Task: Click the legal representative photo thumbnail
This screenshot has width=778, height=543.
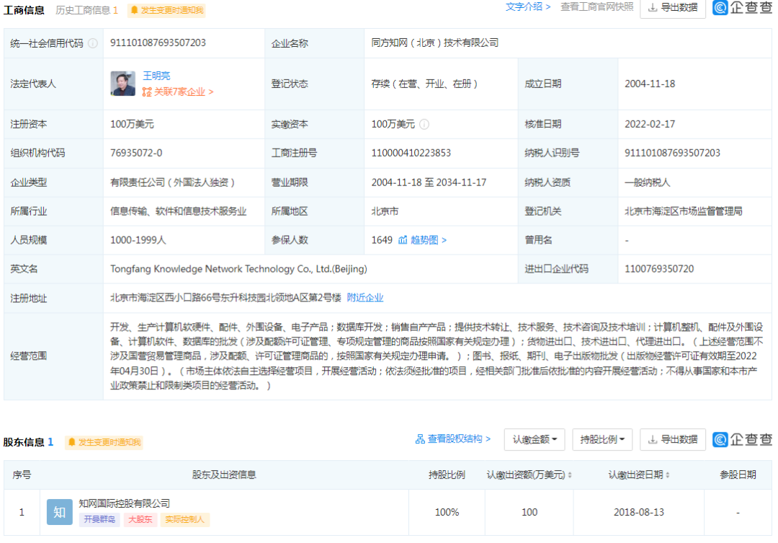Action: [x=122, y=84]
